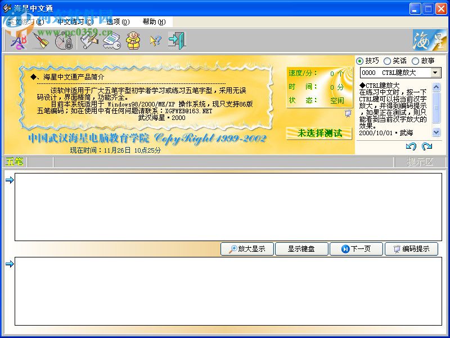Open the 帮助(H) menu
The image size is (450, 338).
tap(154, 22)
